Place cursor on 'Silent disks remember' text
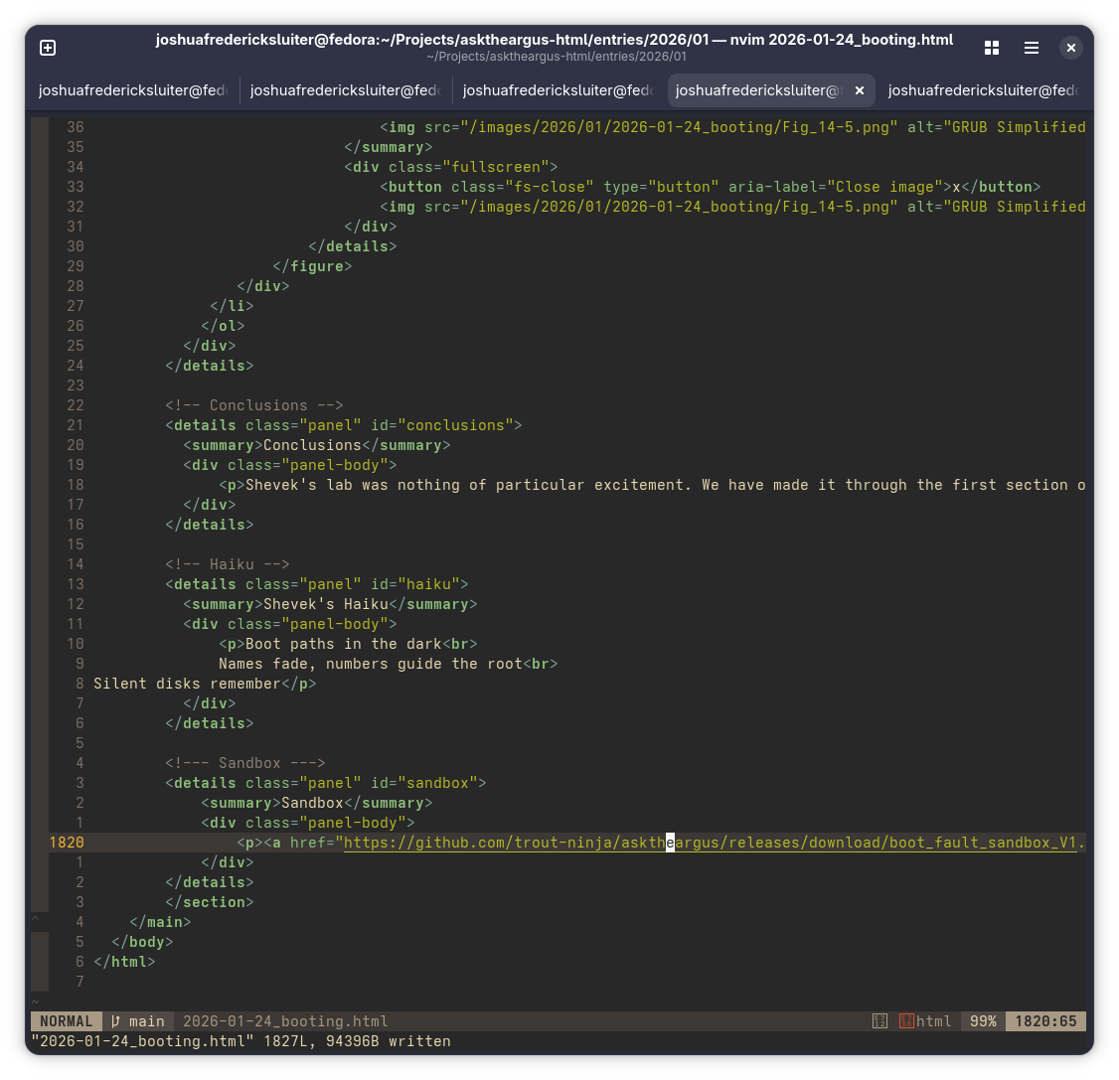The height and width of the screenshot is (1080, 1119). 187,684
